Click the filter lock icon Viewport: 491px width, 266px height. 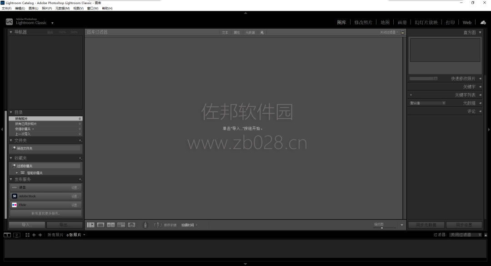click(403, 32)
